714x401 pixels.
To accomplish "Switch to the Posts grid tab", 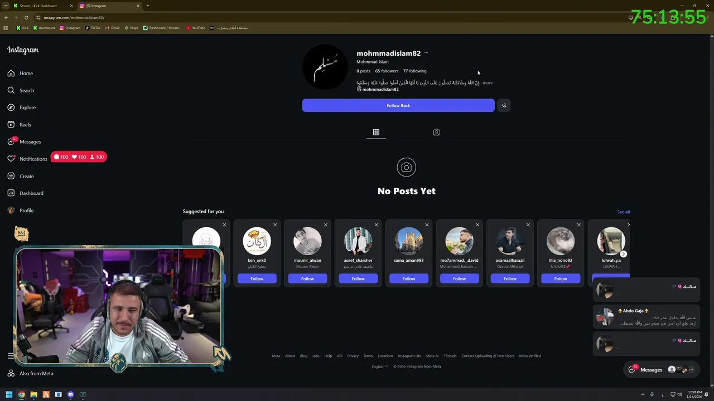I will 376,132.
